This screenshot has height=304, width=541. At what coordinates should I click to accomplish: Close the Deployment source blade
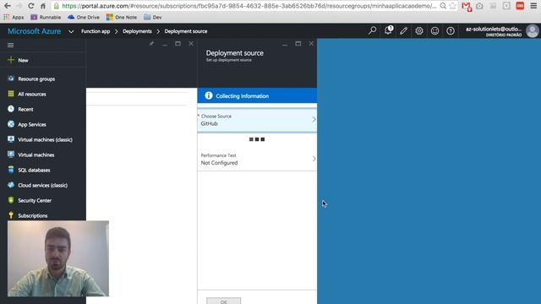tap(311, 44)
